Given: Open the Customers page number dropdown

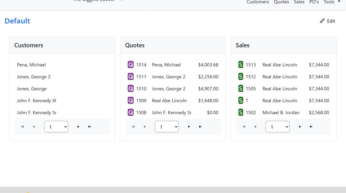Looking at the screenshot, I should [56, 126].
